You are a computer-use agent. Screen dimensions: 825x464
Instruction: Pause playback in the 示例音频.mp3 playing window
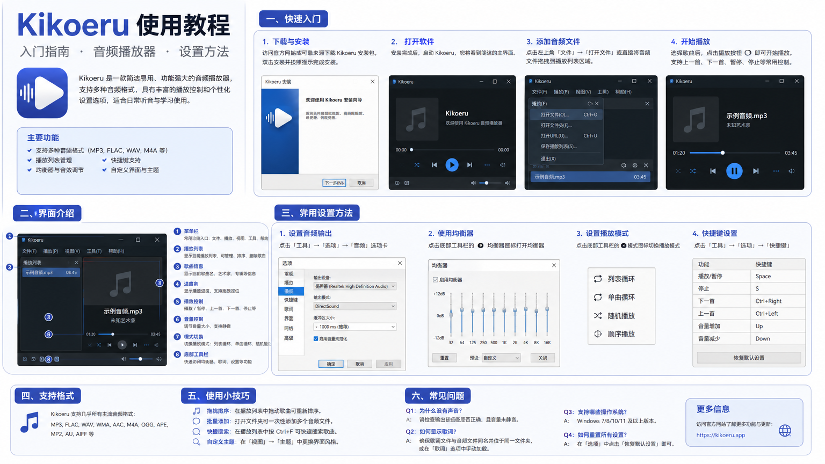click(734, 171)
